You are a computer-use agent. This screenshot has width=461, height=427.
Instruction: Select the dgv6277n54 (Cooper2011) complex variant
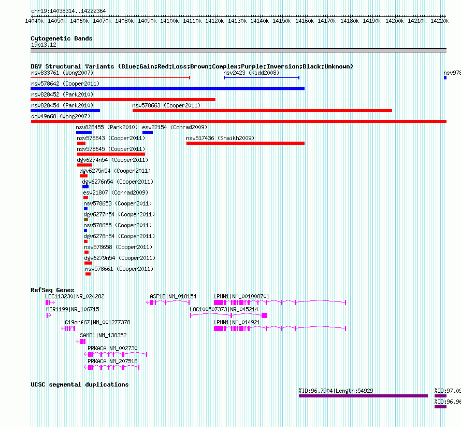86,219
